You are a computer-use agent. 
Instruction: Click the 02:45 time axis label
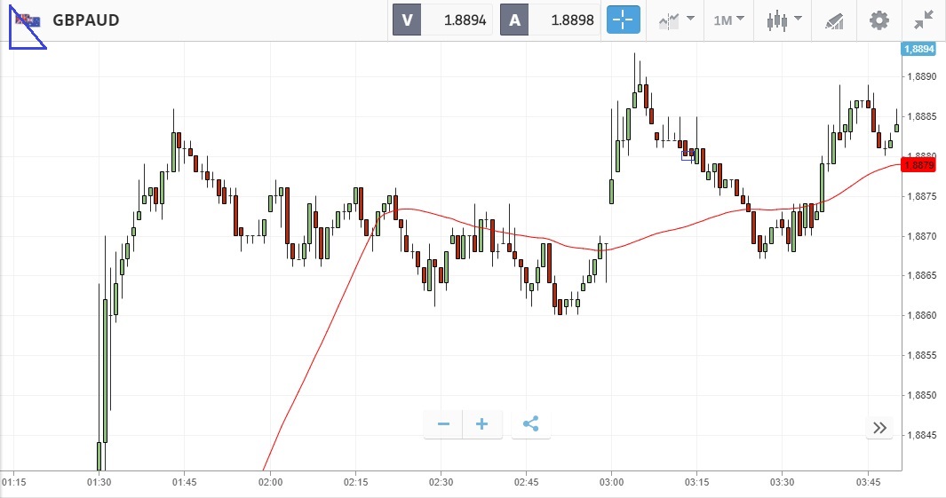[x=526, y=482]
